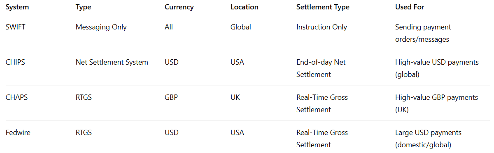Image resolution: width=494 pixels, height=153 pixels.
Task: Click Sending payment orders/messages cell
Action: (x=423, y=33)
